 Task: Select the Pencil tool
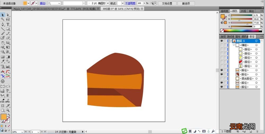[8, 33]
